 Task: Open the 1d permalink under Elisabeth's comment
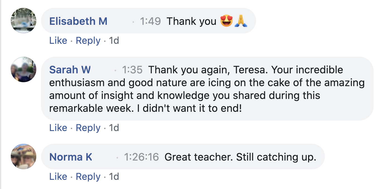(x=114, y=41)
